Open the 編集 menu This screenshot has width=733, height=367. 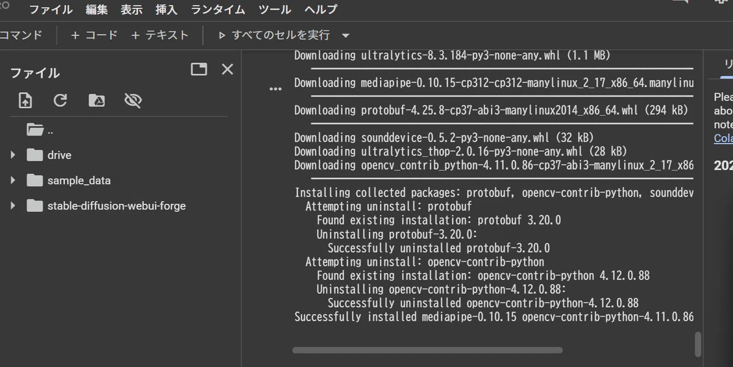pyautogui.click(x=97, y=10)
